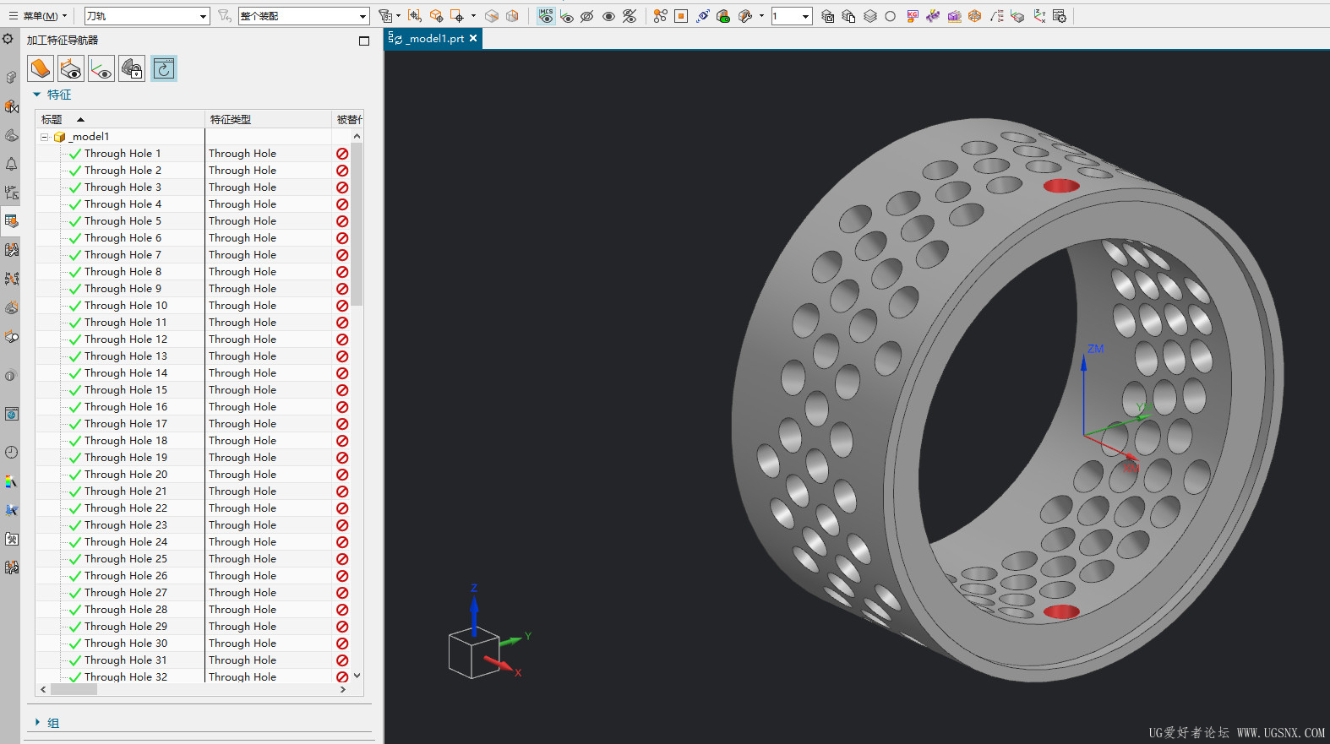1330x744 pixels.
Task: Select Through Hole 15 in the tree
Action: 125,390
